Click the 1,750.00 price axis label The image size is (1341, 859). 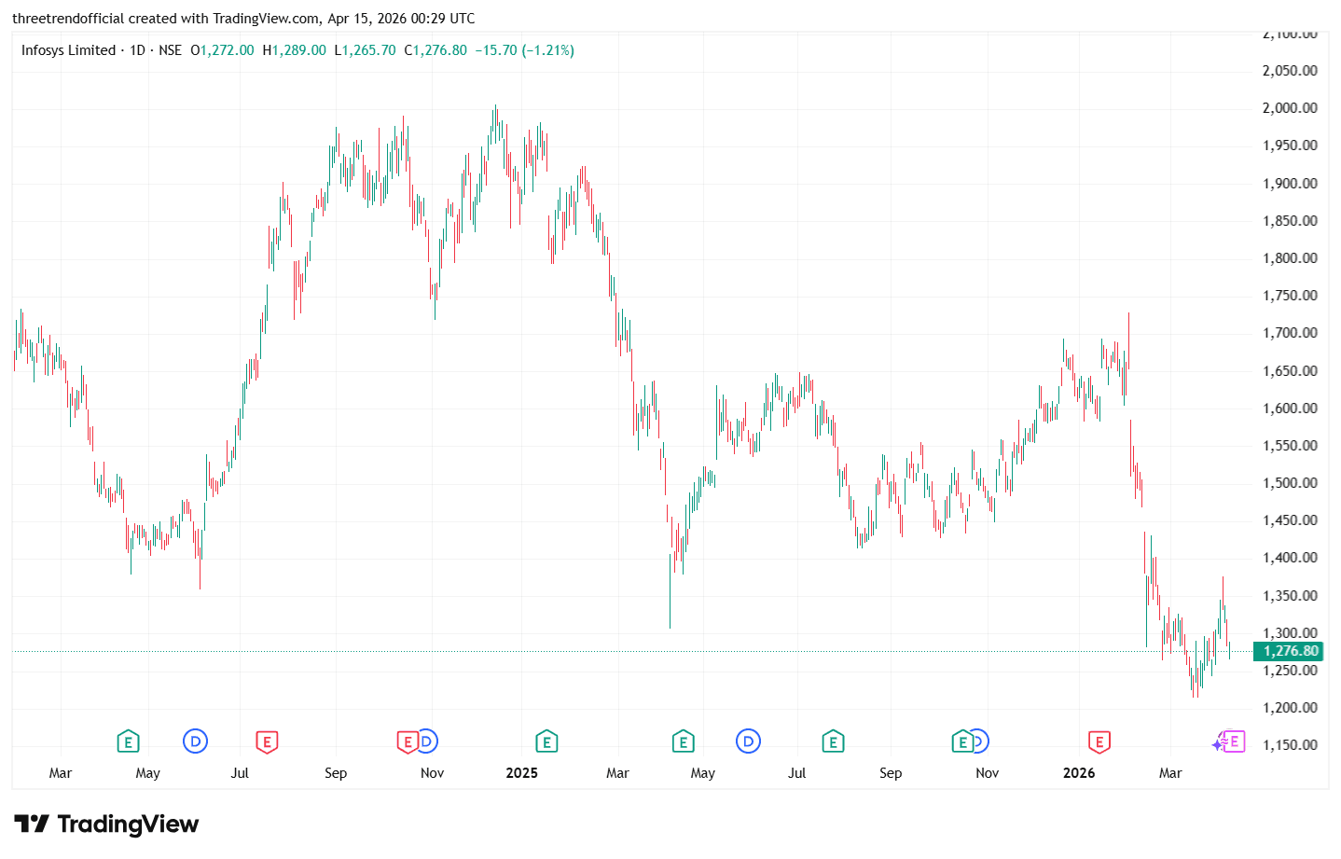click(x=1290, y=296)
